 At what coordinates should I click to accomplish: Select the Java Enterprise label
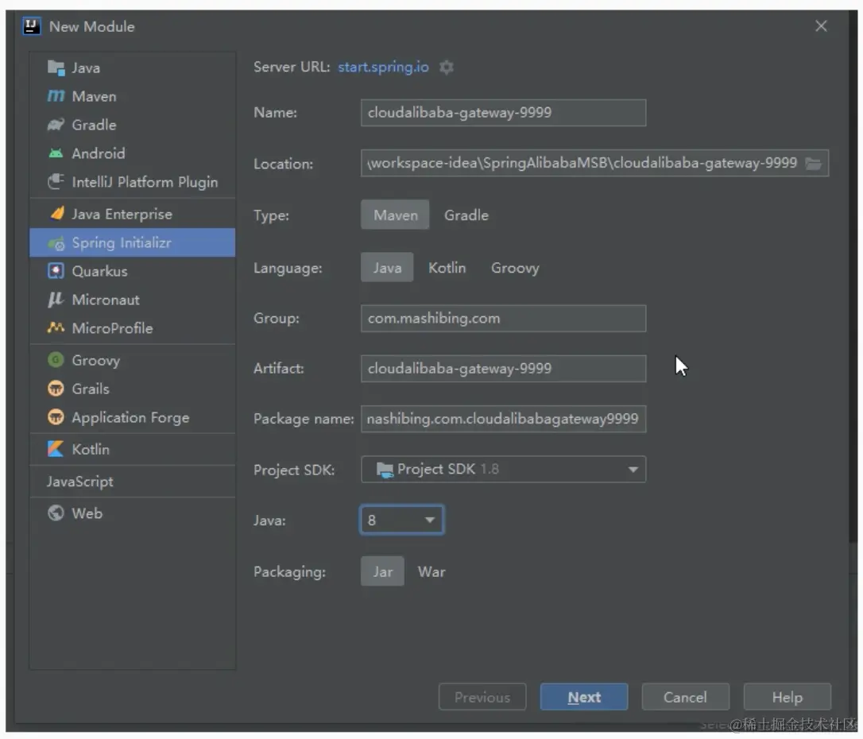click(x=122, y=214)
